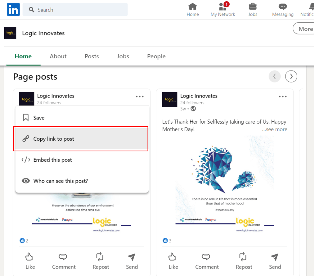Image resolution: width=314 pixels, height=276 pixels.
Task: Open the first post environment image
Action: pyautogui.click(x=82, y=213)
